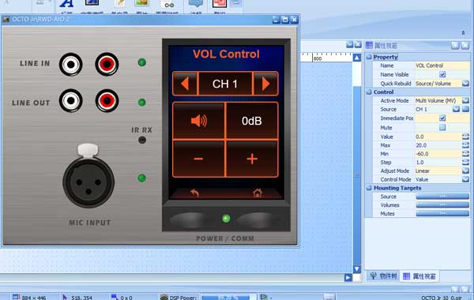Image resolution: width=474 pixels, height=300 pixels.
Task: Open the Active Mode dropdown
Action: tap(465, 100)
